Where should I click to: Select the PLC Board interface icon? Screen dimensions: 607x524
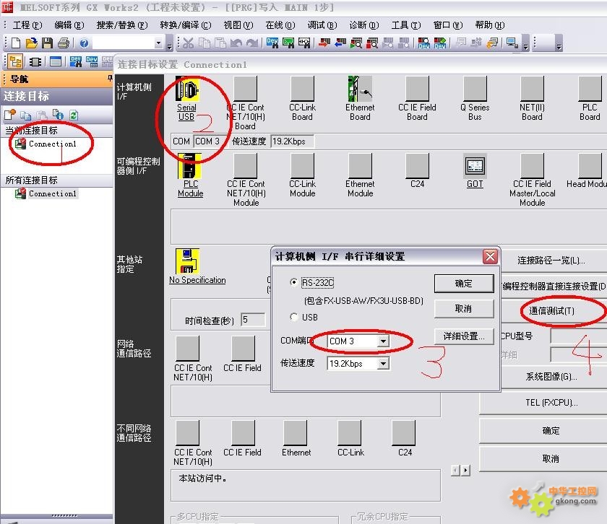pos(590,89)
